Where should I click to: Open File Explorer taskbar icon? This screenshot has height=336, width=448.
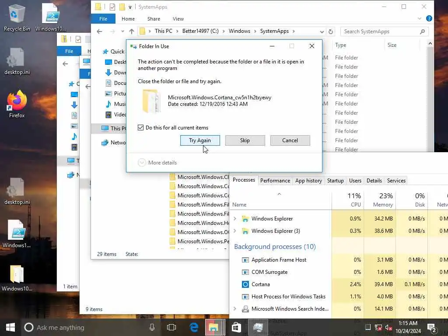(213, 327)
